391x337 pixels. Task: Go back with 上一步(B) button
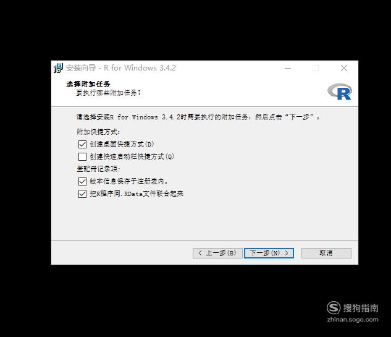coord(217,253)
